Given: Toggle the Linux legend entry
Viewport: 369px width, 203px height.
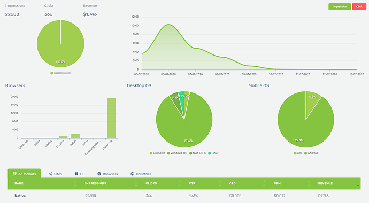Looking at the screenshot, I should click(213, 153).
